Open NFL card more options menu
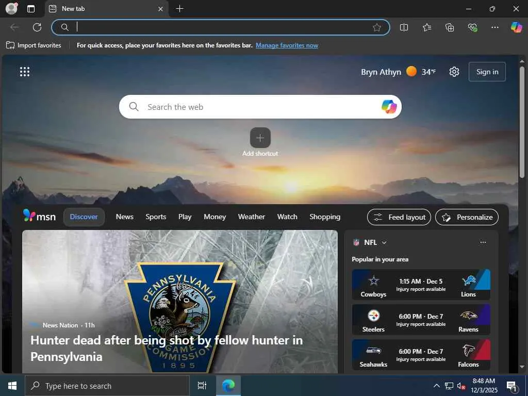 click(x=483, y=242)
